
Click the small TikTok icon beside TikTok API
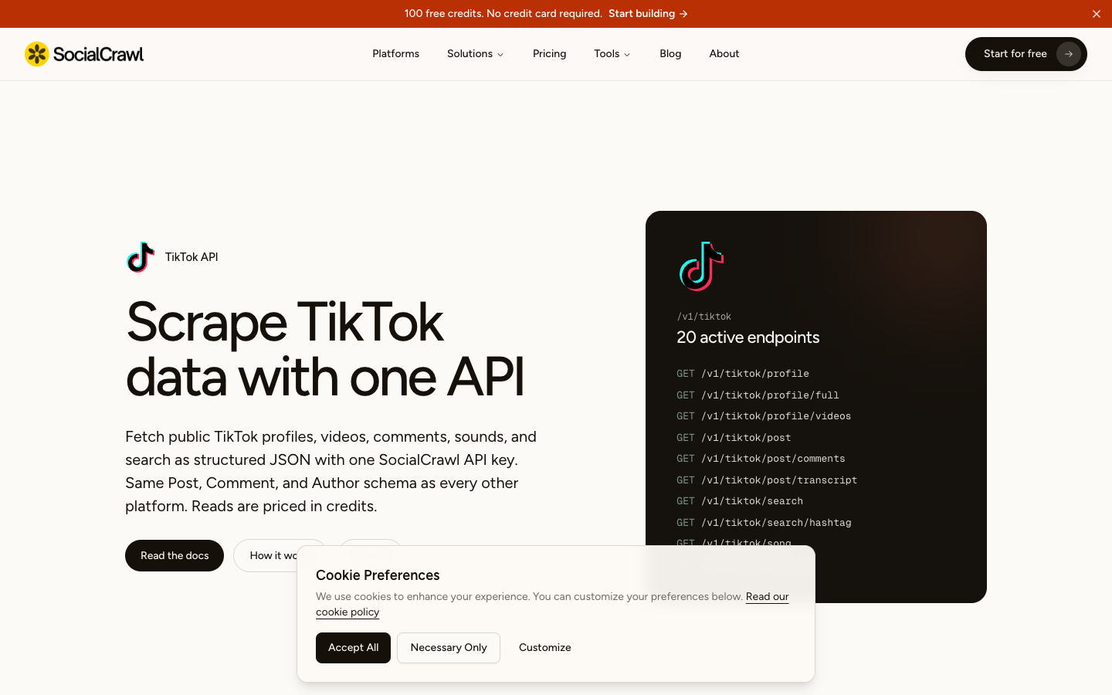coord(141,257)
